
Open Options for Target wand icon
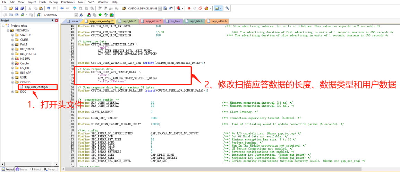point(82,15)
